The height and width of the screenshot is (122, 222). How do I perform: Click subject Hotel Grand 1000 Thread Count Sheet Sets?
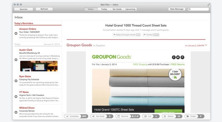136,26
